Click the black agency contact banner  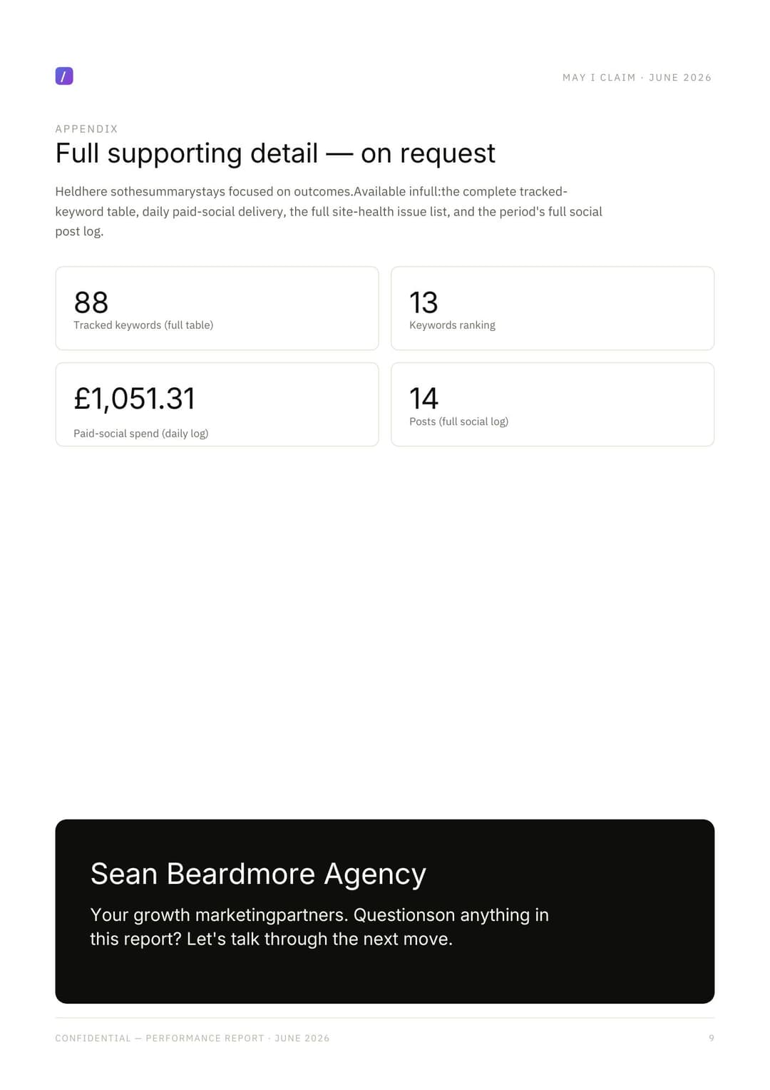[x=385, y=911]
